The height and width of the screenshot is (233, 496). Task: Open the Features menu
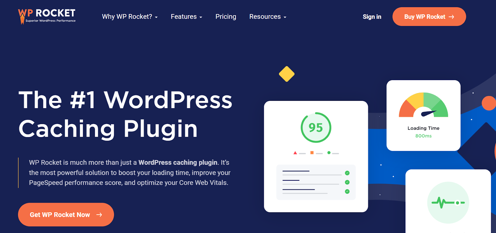186,17
